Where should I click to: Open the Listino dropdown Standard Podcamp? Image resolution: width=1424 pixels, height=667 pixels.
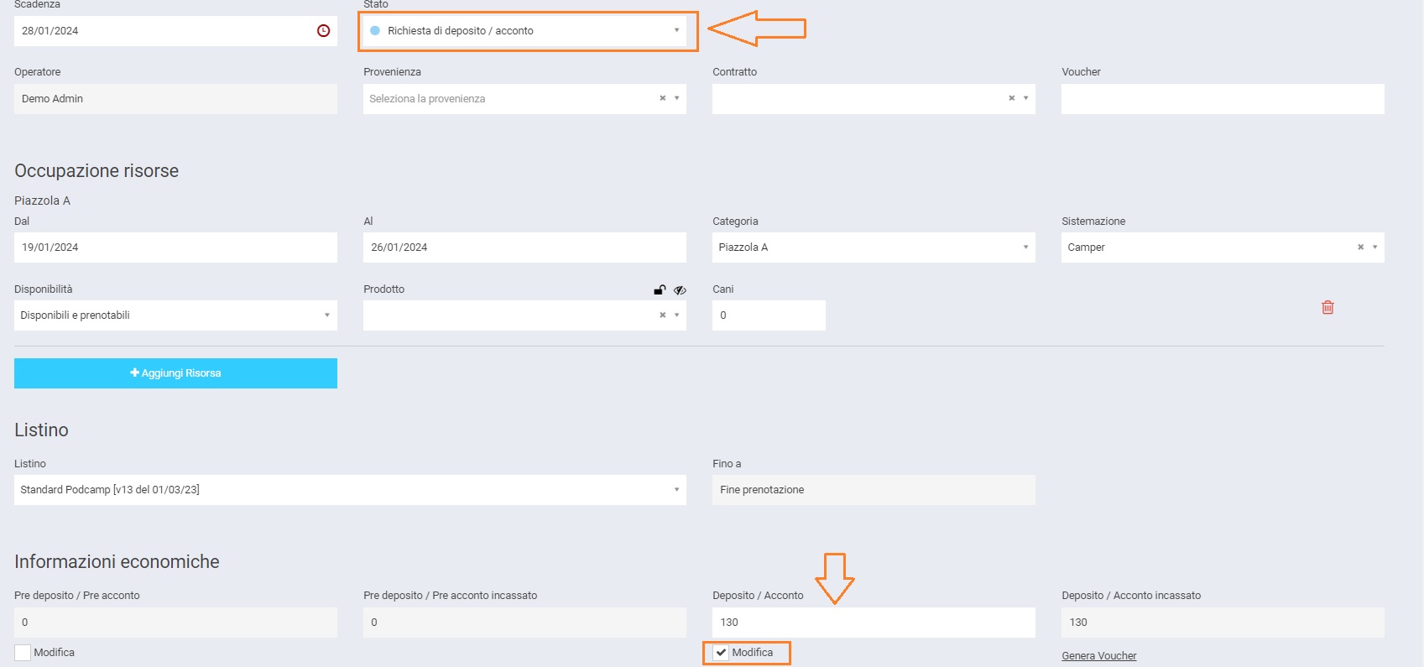pyautogui.click(x=675, y=490)
